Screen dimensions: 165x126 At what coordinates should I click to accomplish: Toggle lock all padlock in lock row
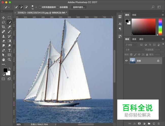147,54
